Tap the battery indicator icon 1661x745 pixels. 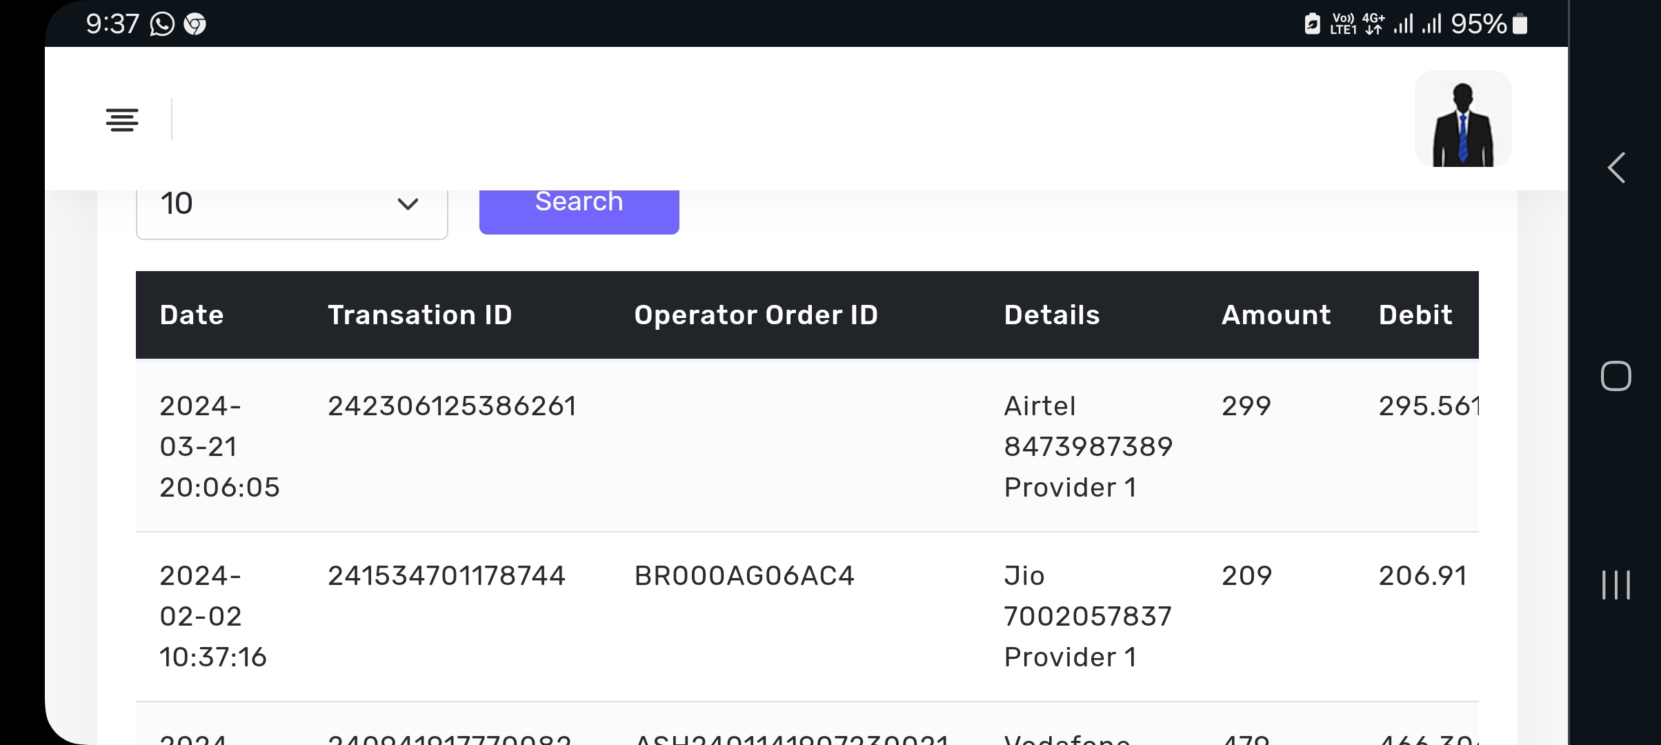click(1520, 25)
